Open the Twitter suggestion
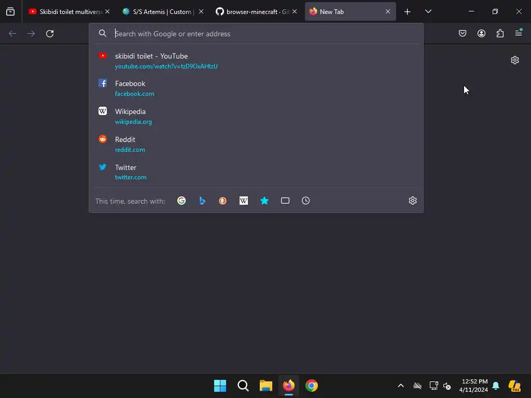Screen dimensions: 531x398 [256, 172]
